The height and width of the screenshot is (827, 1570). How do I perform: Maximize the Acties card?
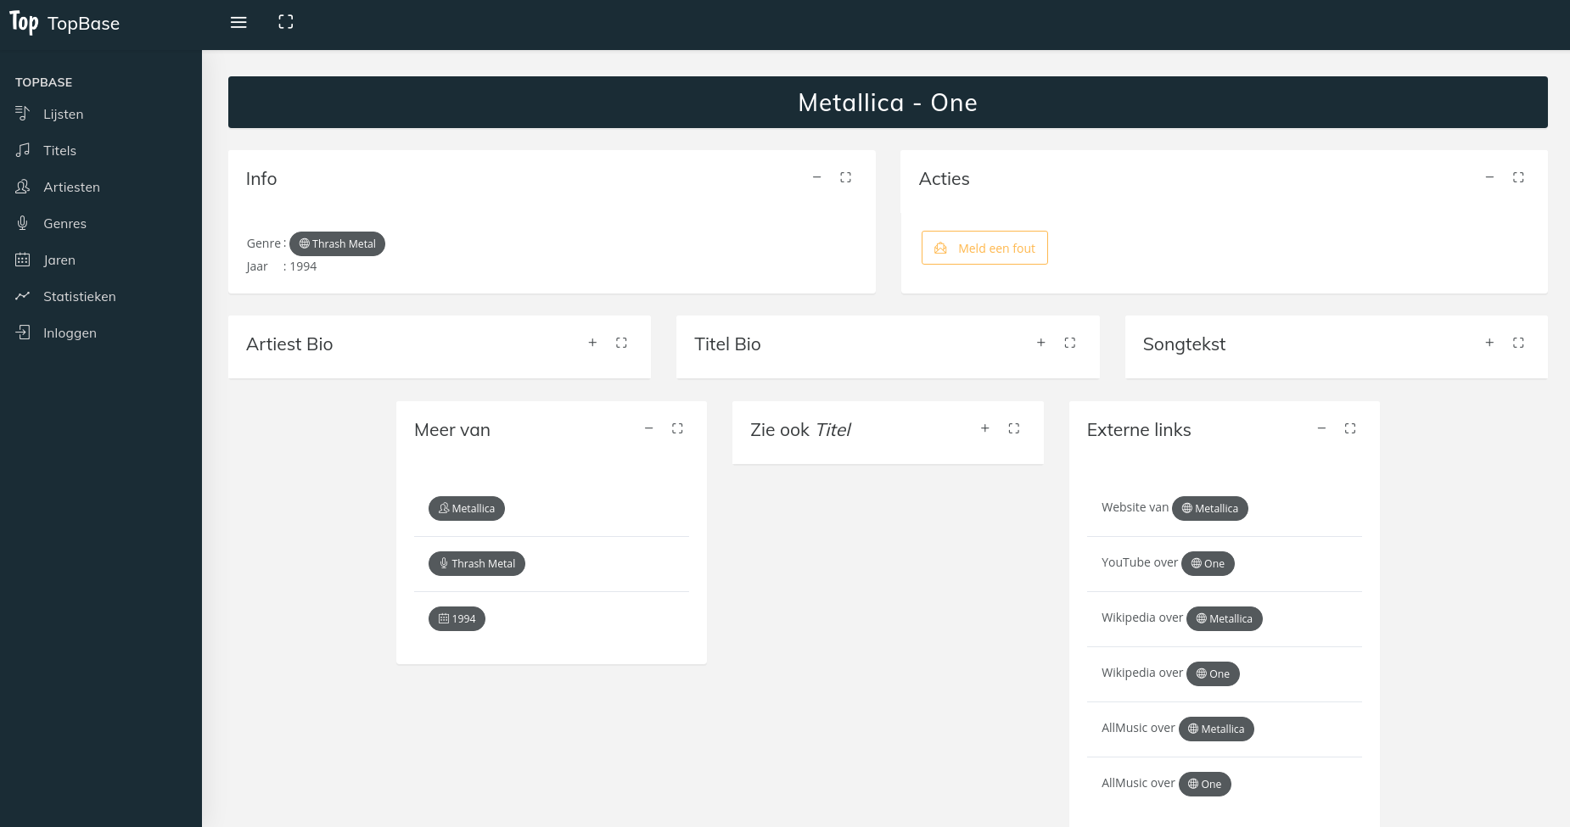click(1518, 177)
